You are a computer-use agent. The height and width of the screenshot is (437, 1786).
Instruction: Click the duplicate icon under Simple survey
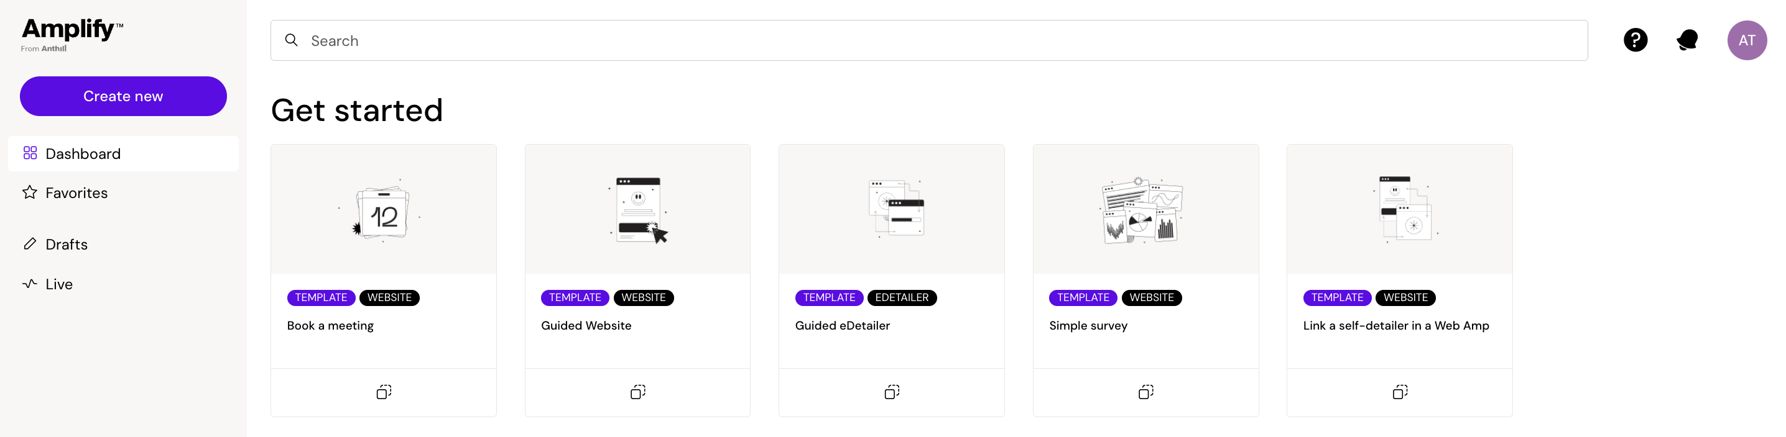[x=1145, y=392]
